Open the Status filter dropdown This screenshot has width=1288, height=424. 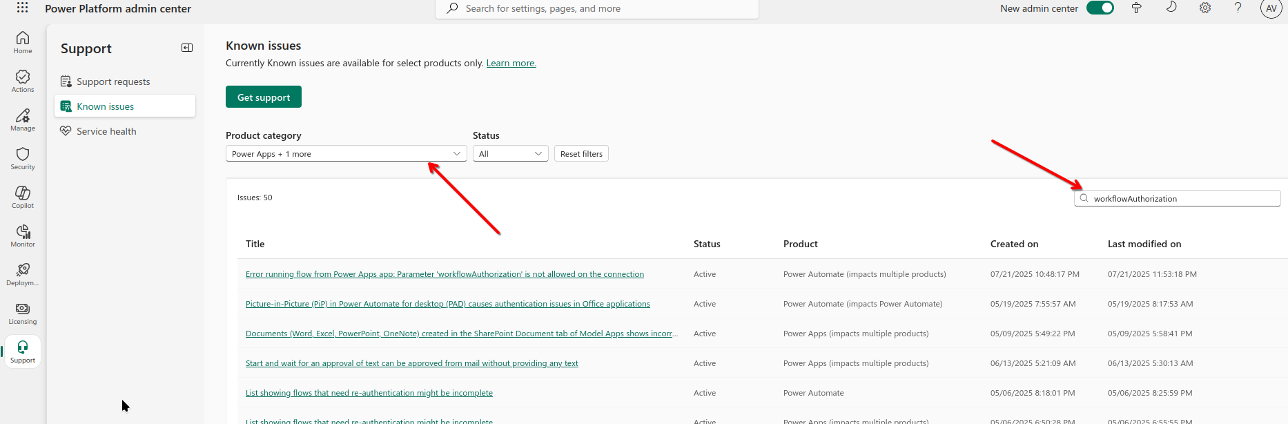[x=511, y=153]
